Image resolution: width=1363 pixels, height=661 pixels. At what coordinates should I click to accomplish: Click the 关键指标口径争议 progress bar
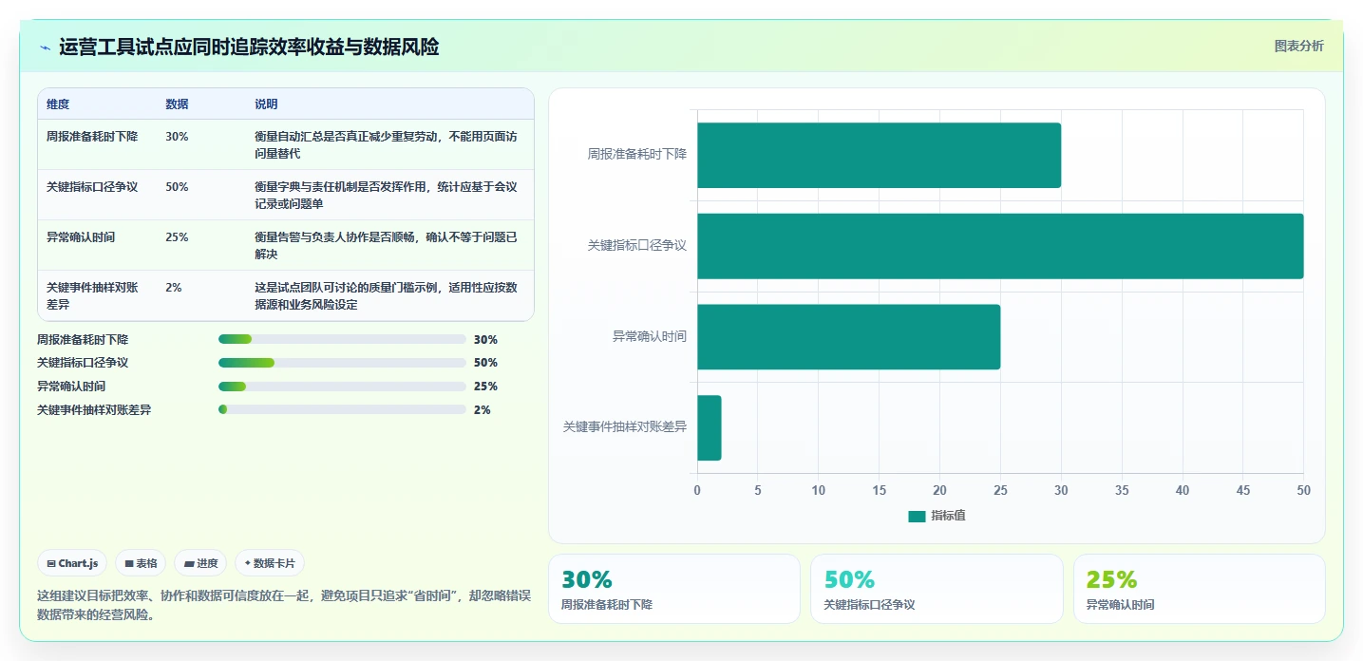tap(342, 363)
